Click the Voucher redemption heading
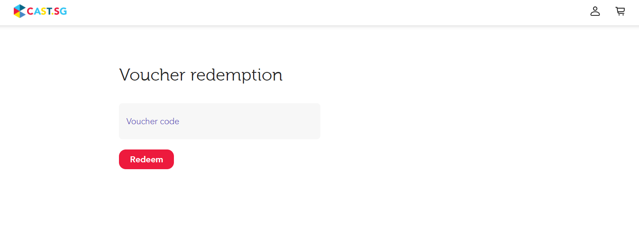Viewport: 639px width, 239px height. pos(201,75)
